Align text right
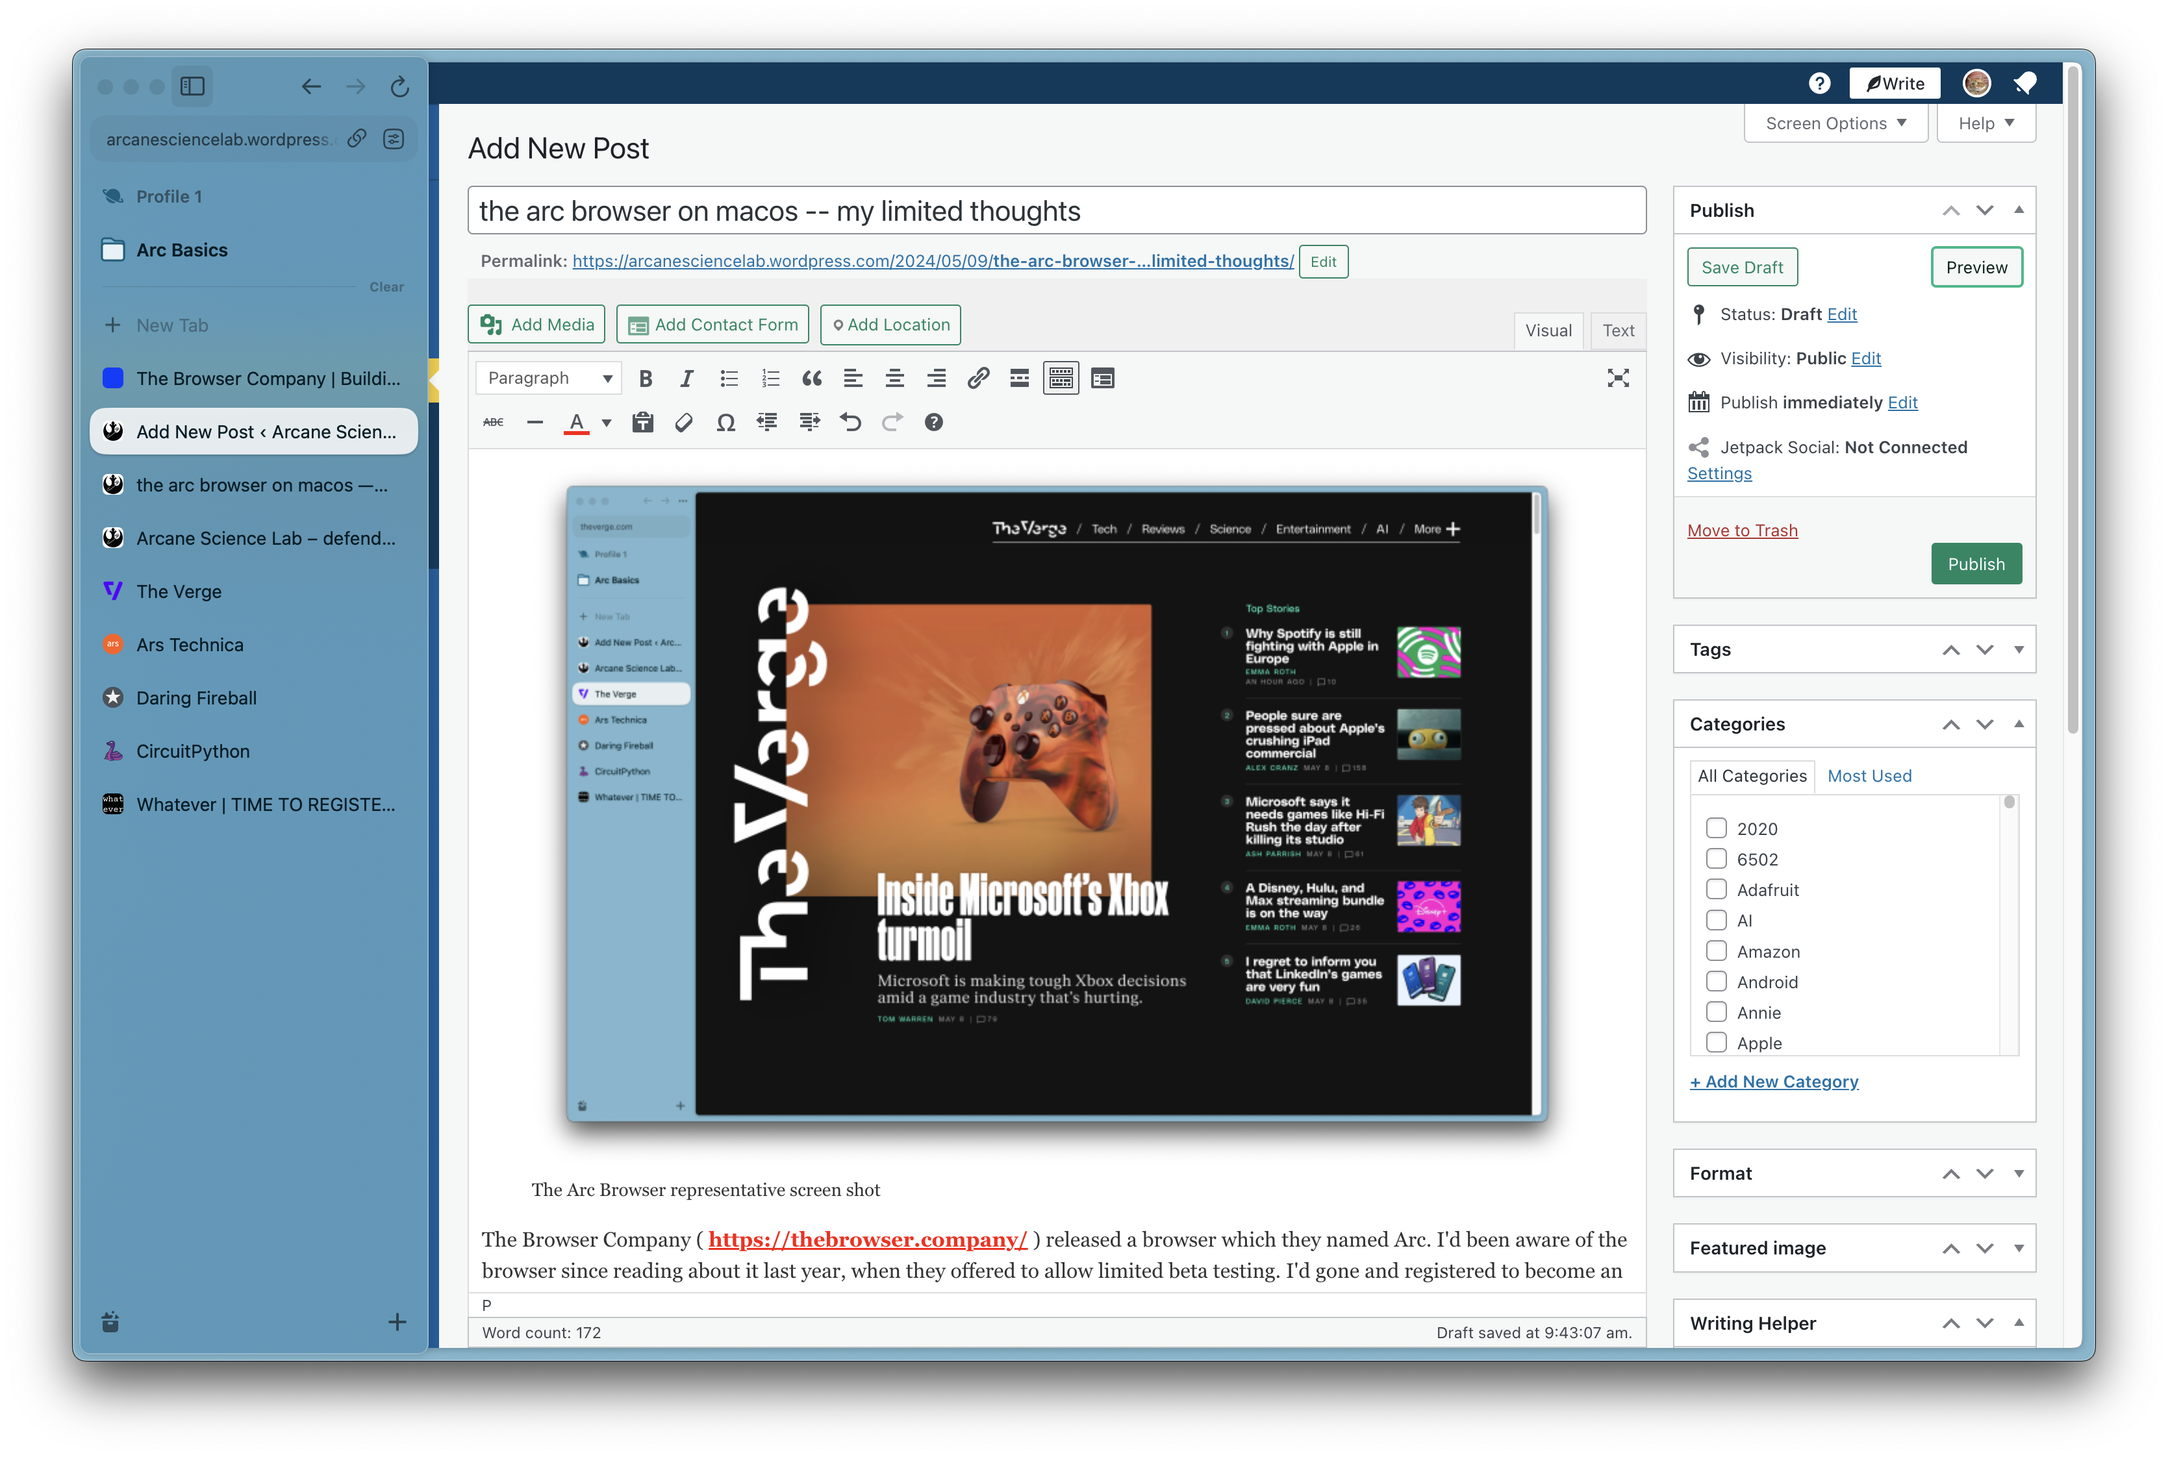Image resolution: width=2168 pixels, height=1457 pixels. tap(937, 378)
